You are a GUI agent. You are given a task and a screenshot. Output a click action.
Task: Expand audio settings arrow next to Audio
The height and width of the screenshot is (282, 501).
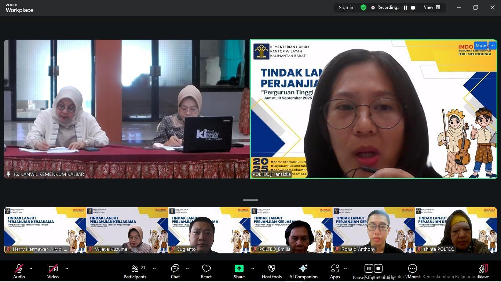[x=31, y=268]
